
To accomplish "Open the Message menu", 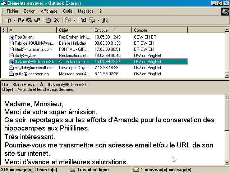I will [x=86, y=11].
